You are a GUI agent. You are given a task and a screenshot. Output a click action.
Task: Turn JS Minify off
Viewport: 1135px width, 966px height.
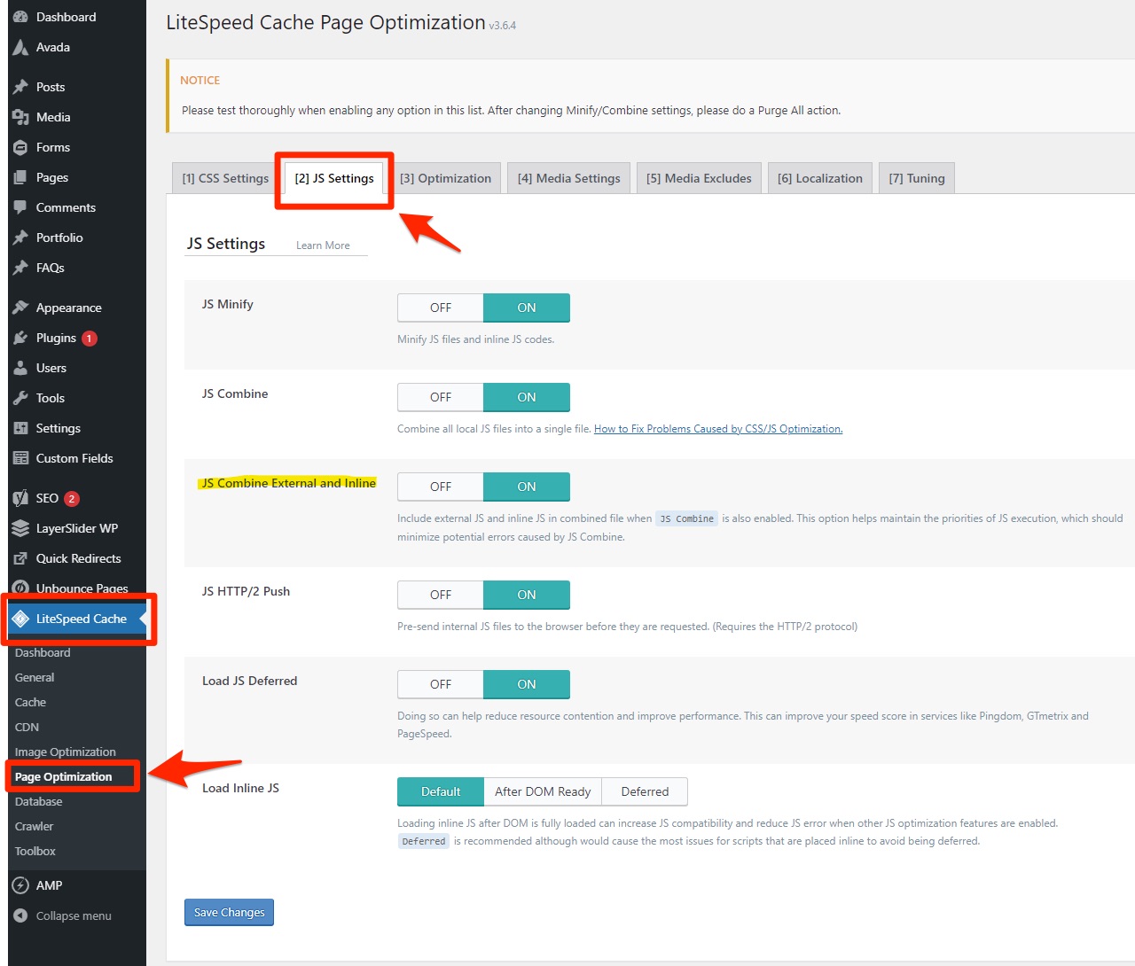point(441,308)
